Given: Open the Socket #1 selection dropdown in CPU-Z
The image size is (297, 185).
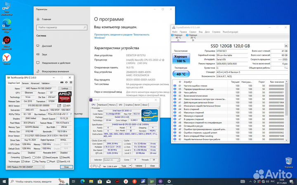Looking at the screenshot, I should point(112,160).
